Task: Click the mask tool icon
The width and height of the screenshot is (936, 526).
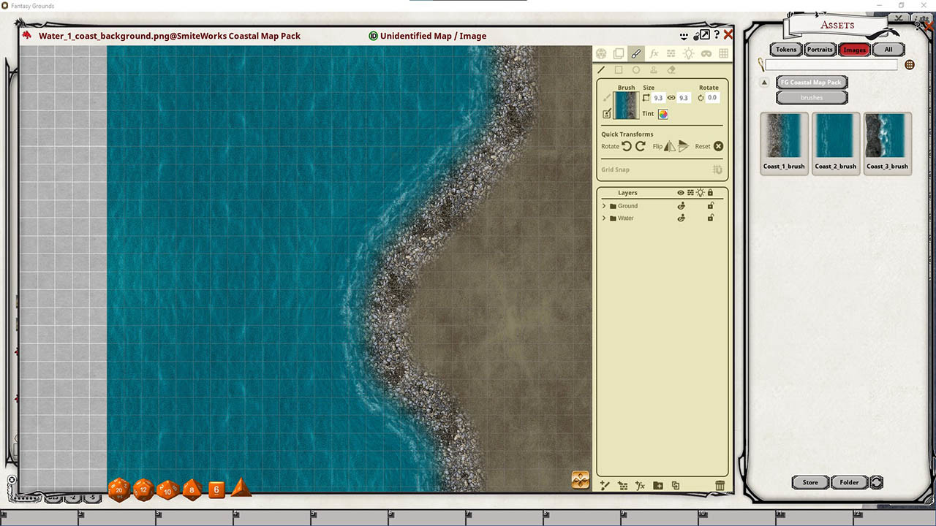Action: [x=705, y=53]
